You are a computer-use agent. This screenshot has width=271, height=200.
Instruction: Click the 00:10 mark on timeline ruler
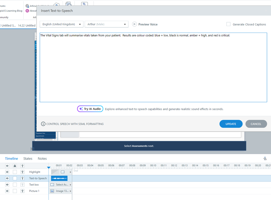point(153,165)
